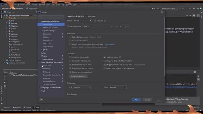Expand the Tools settings section
Screen dimensions: 203x114
(40, 91)
